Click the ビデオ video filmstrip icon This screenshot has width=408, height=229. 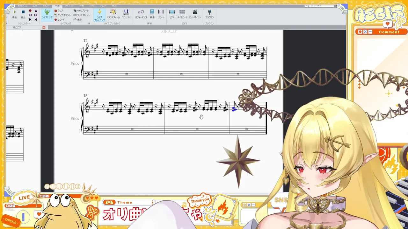[x=172, y=12]
